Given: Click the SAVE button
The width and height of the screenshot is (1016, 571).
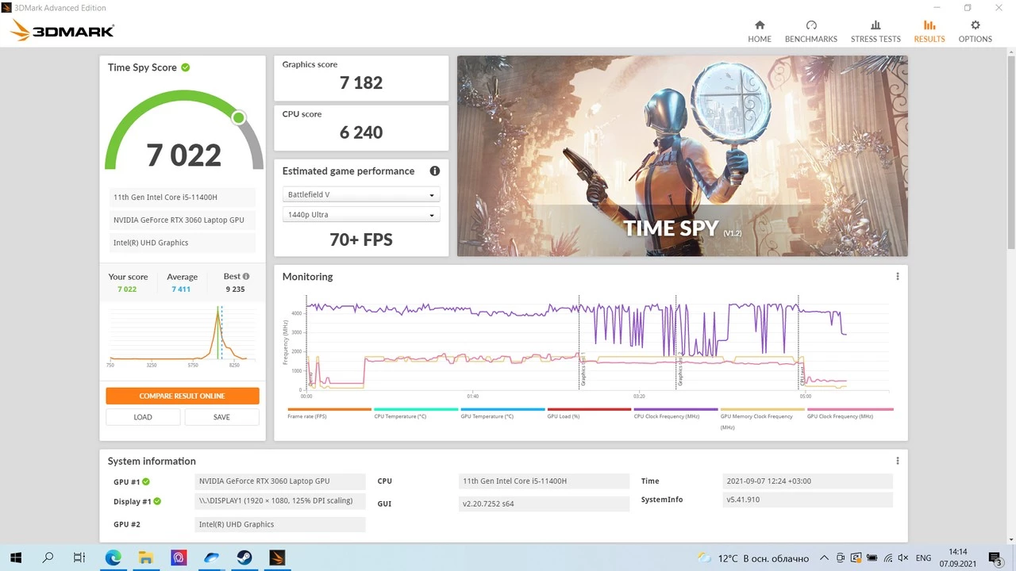Looking at the screenshot, I should point(221,416).
